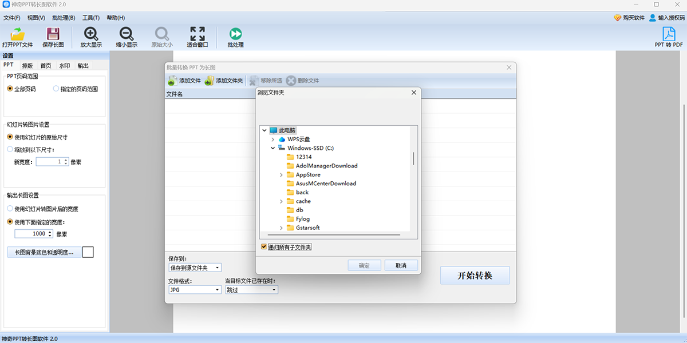Click the 文件名 column header
Screen dimensions: 687x343
175,94
